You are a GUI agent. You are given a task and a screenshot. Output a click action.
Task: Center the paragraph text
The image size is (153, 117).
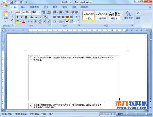(x=59, y=17)
